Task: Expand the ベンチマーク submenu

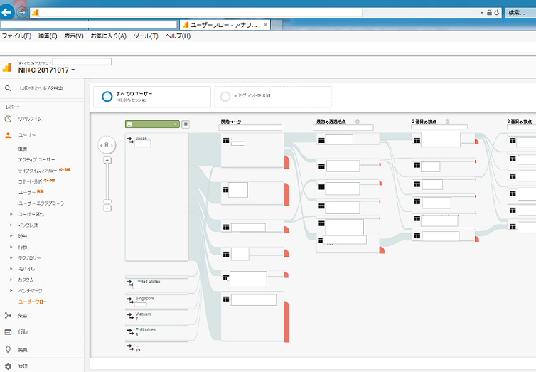Action: point(11,291)
